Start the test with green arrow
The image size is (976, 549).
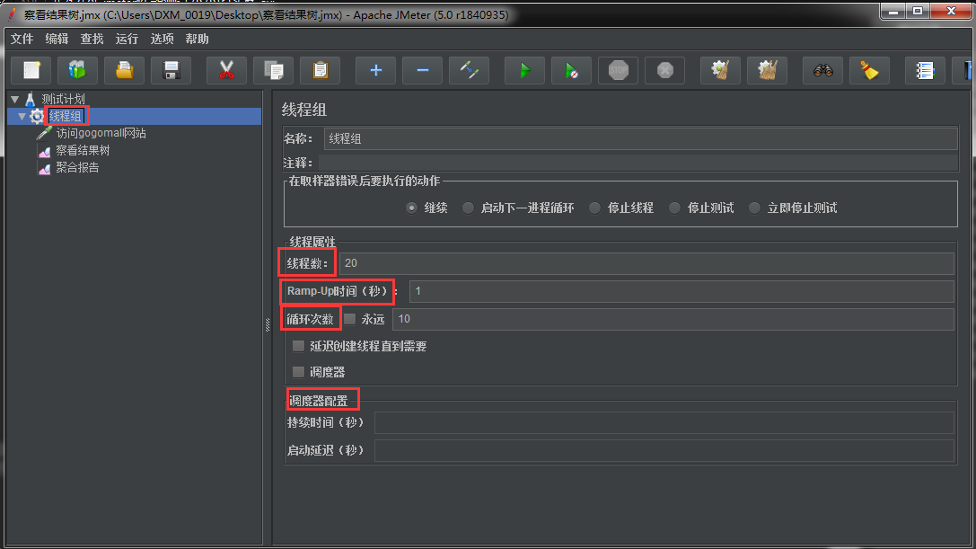[x=524, y=70]
